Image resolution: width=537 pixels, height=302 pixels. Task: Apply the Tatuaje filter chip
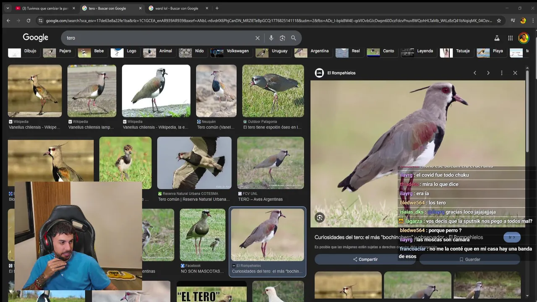(456, 52)
